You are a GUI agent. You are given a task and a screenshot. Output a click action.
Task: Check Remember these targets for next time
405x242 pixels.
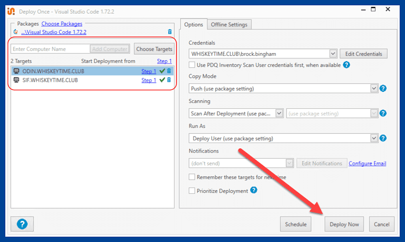[x=192, y=177]
